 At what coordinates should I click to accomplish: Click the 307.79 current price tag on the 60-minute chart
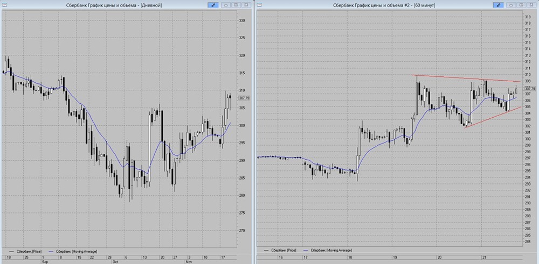pyautogui.click(x=531, y=89)
